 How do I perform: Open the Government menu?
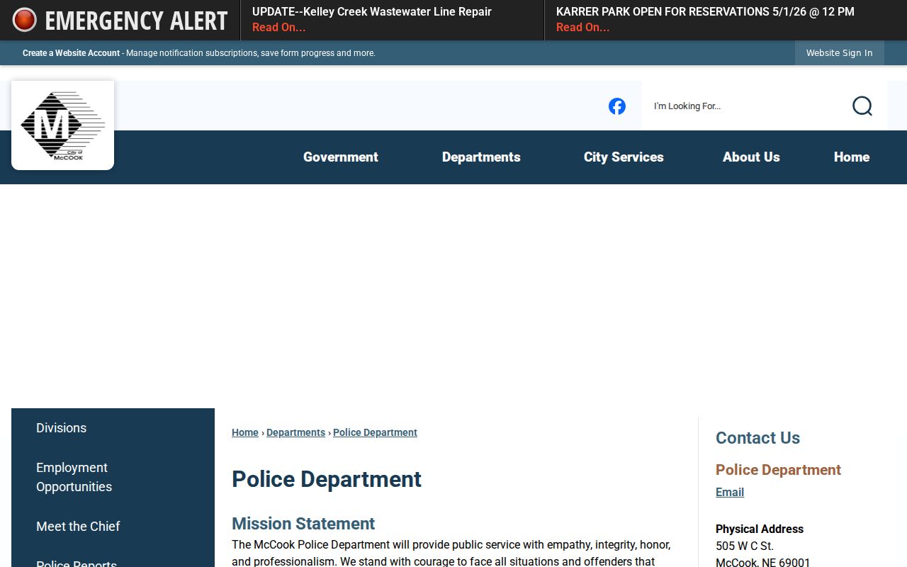(x=341, y=157)
